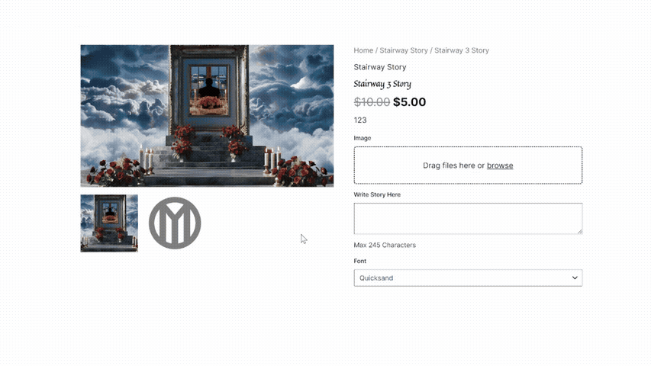Click the cursive Stairway 3 Story product title
Image resolution: width=651 pixels, height=366 pixels.
[382, 84]
